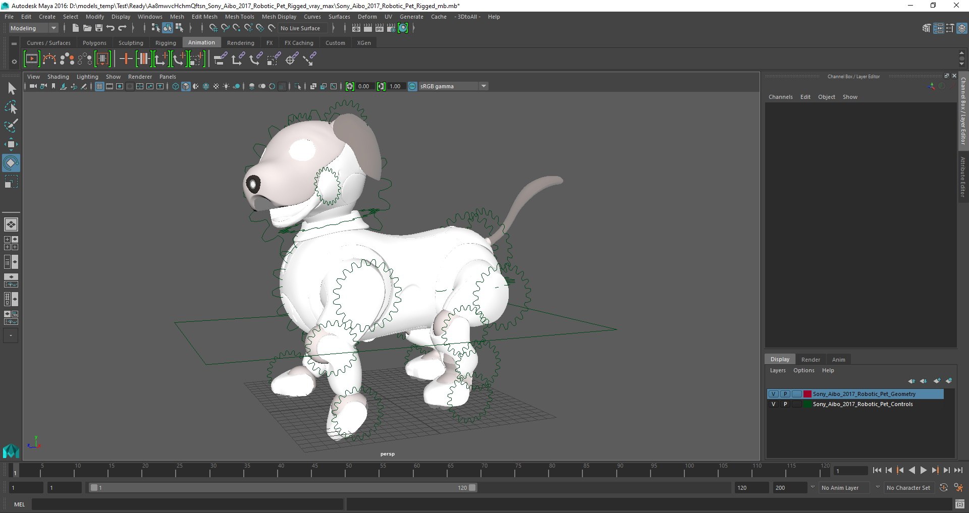The height and width of the screenshot is (513, 969).
Task: Open the No Anim Layer dropdown arrow
Action: [x=812, y=487]
